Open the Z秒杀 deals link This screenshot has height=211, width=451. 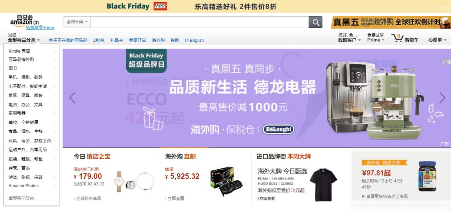point(99,40)
